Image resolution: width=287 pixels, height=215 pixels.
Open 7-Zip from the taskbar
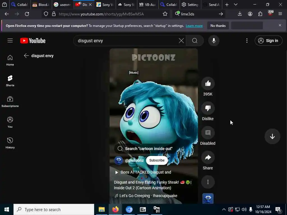click(143, 209)
